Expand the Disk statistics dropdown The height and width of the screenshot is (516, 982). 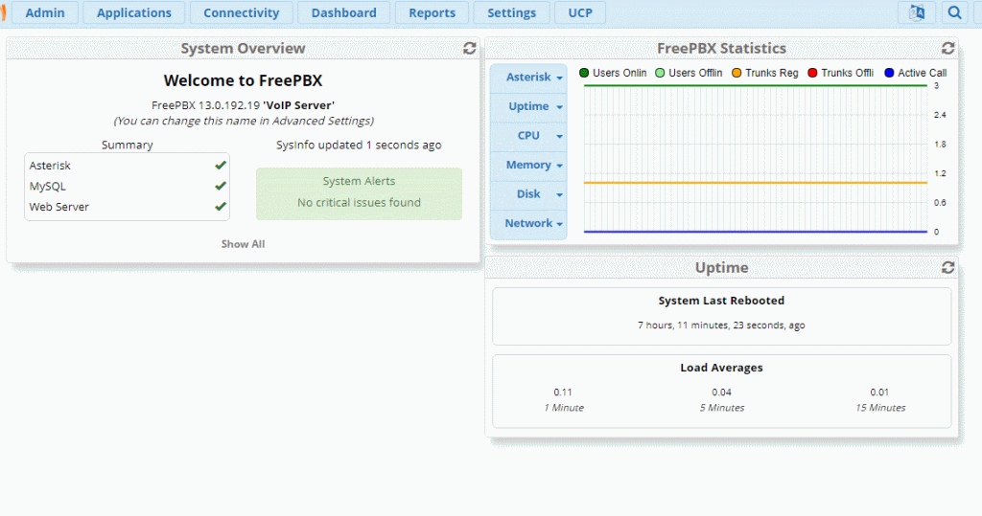click(529, 194)
